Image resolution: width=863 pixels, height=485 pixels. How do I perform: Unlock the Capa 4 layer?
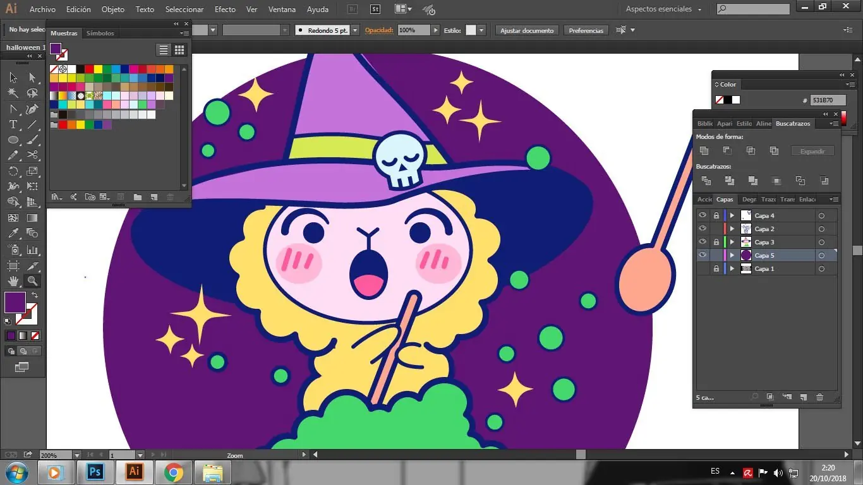click(x=716, y=215)
